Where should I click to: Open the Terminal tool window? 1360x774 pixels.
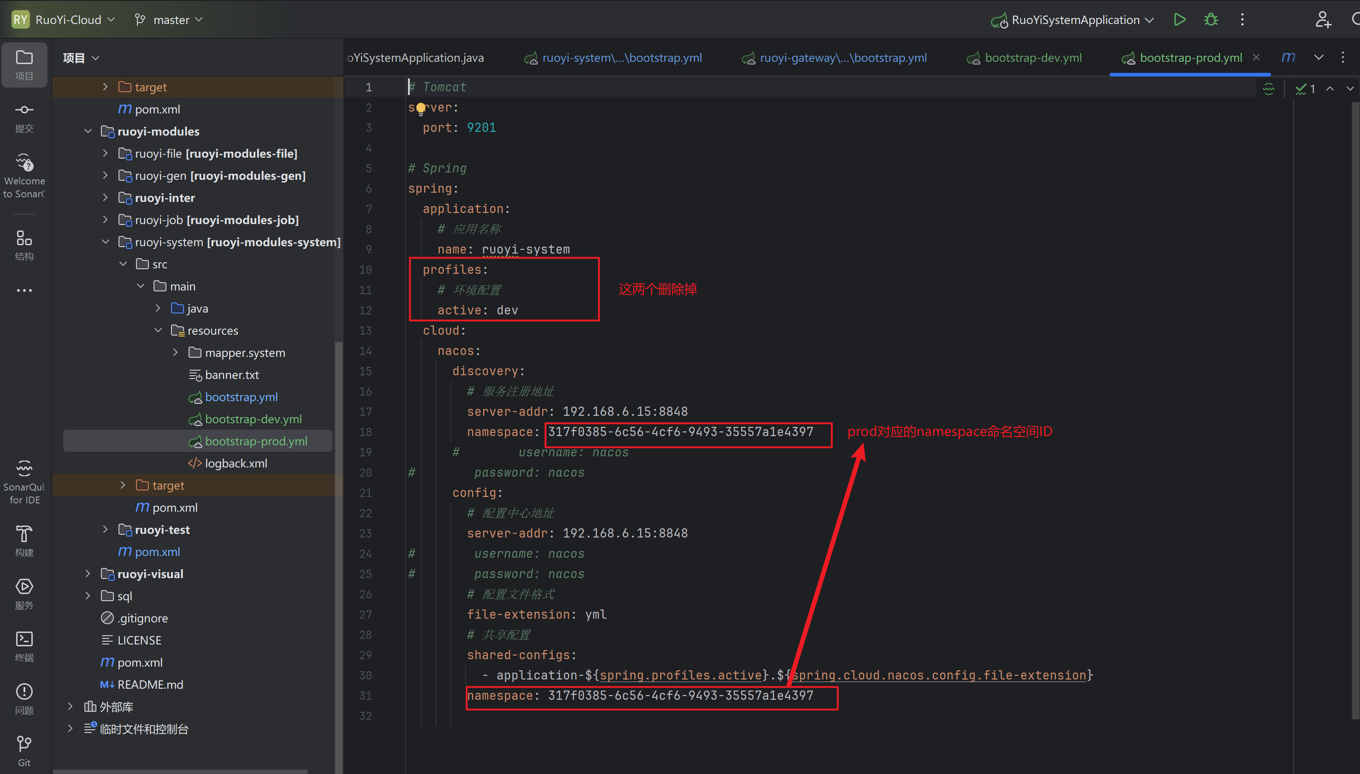pyautogui.click(x=24, y=645)
